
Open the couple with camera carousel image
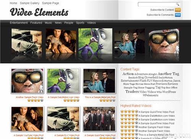[x=61, y=41]
